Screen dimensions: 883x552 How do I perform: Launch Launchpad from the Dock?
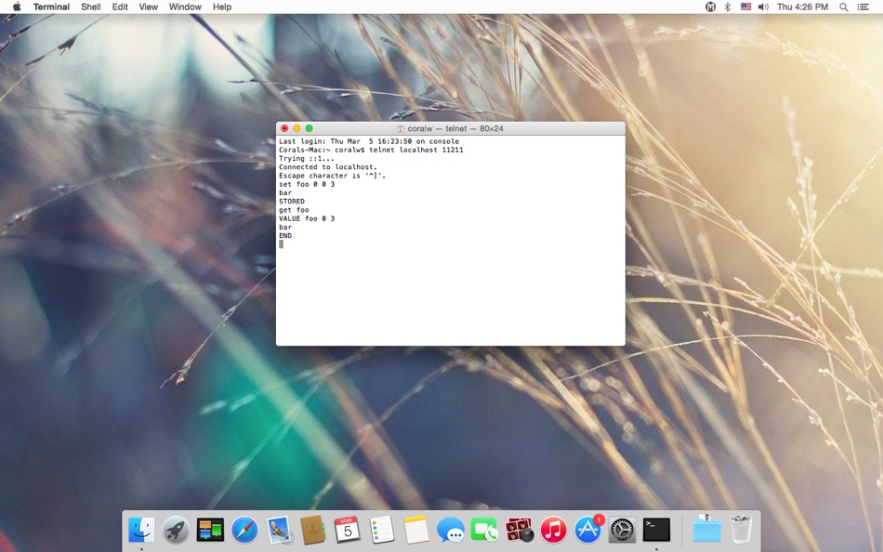point(175,530)
